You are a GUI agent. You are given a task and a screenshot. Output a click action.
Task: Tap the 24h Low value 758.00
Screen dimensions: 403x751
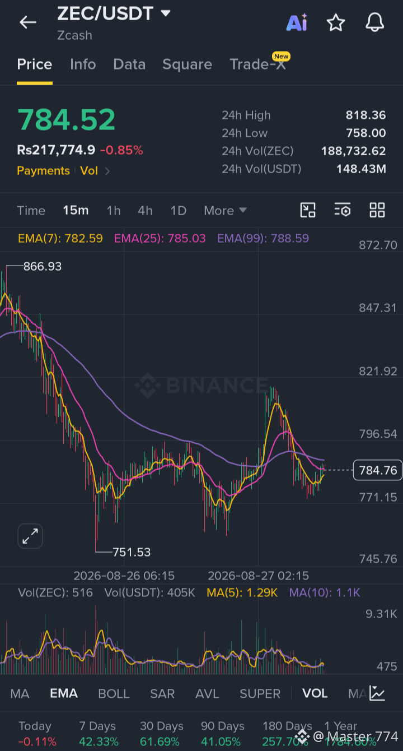[x=366, y=133]
